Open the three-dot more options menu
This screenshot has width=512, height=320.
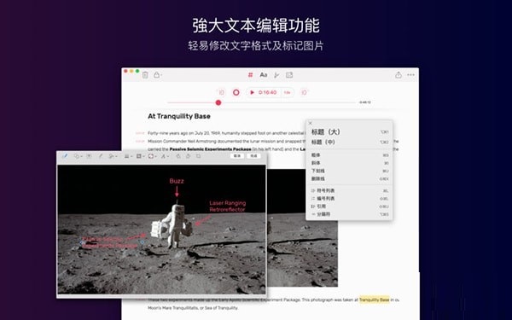tap(410, 75)
